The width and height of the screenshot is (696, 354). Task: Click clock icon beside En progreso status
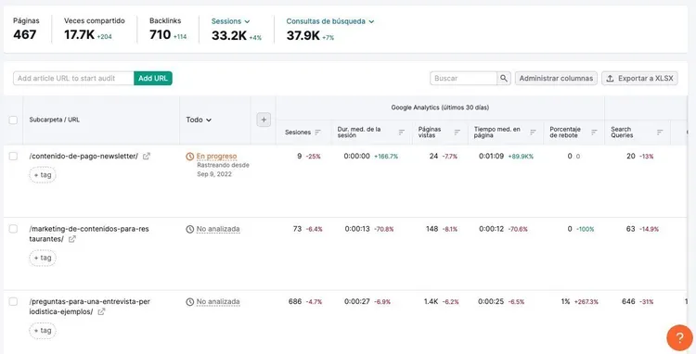coord(190,157)
